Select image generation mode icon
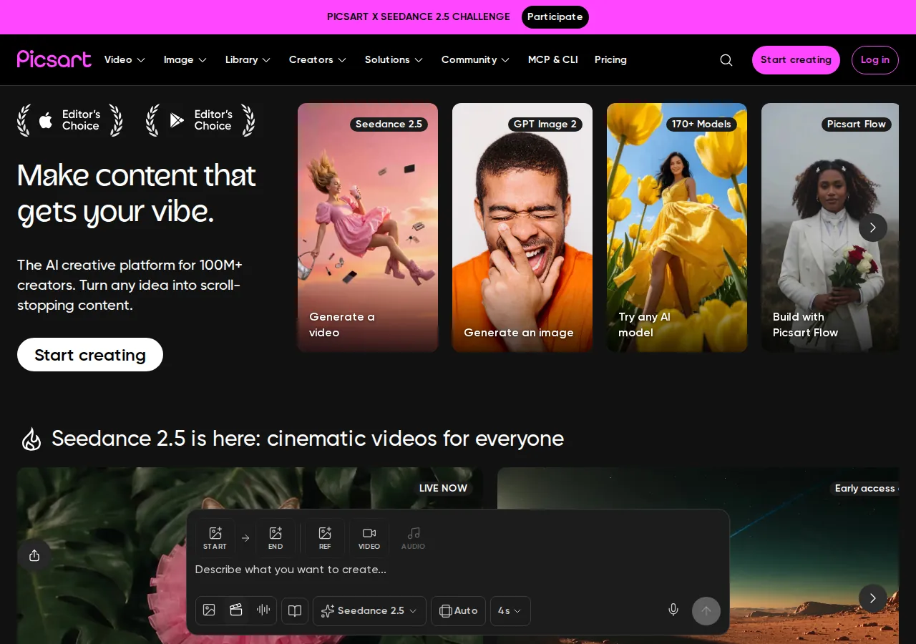The width and height of the screenshot is (916, 644). click(209, 610)
